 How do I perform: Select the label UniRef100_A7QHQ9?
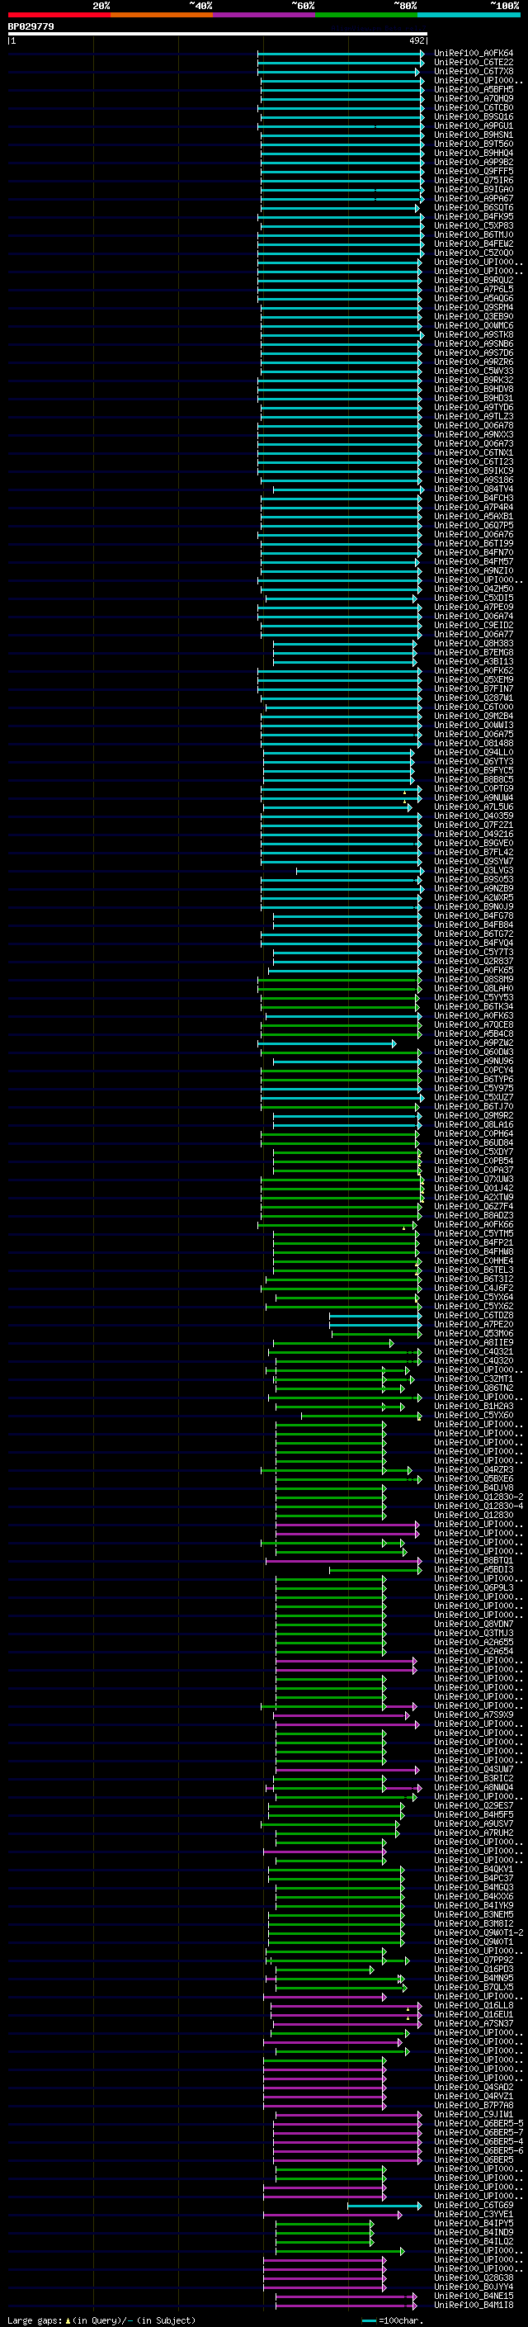coord(474,98)
